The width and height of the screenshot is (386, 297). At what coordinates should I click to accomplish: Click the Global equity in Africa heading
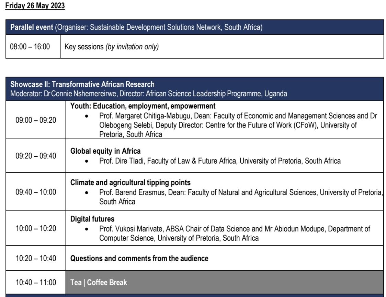click(105, 151)
